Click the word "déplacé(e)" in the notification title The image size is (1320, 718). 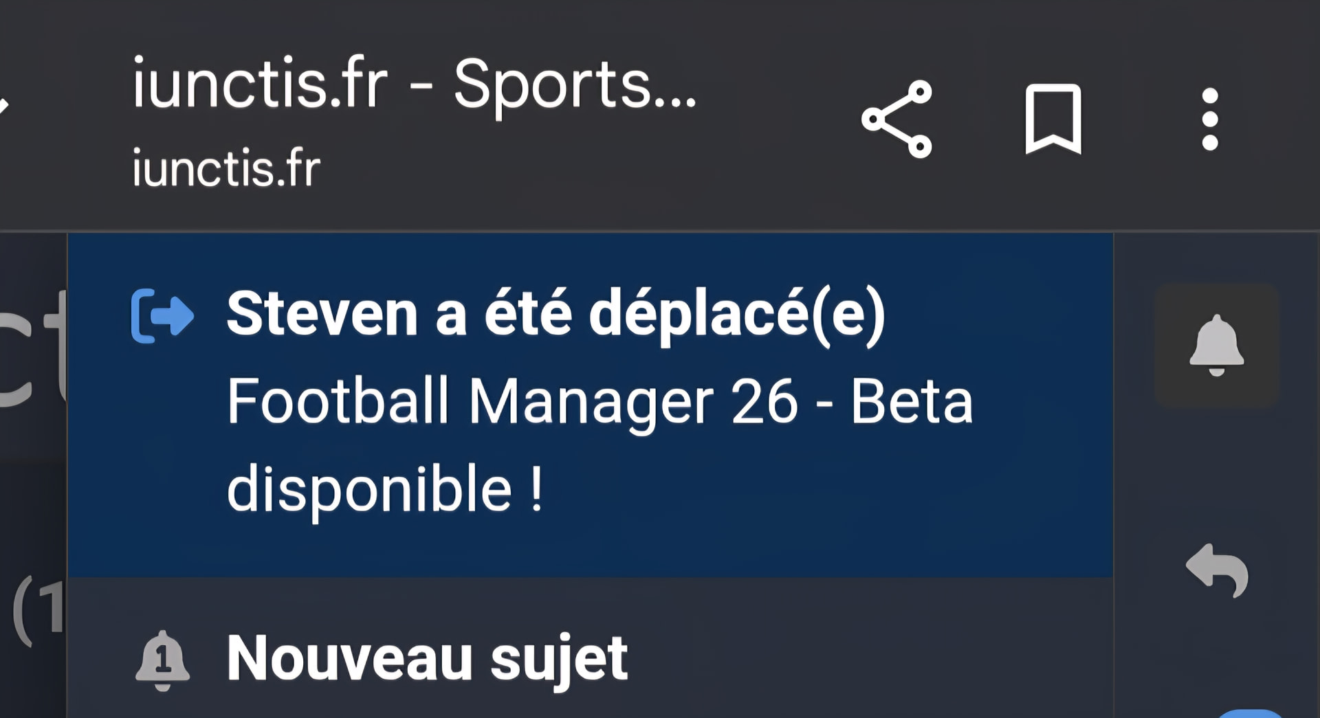[736, 314]
